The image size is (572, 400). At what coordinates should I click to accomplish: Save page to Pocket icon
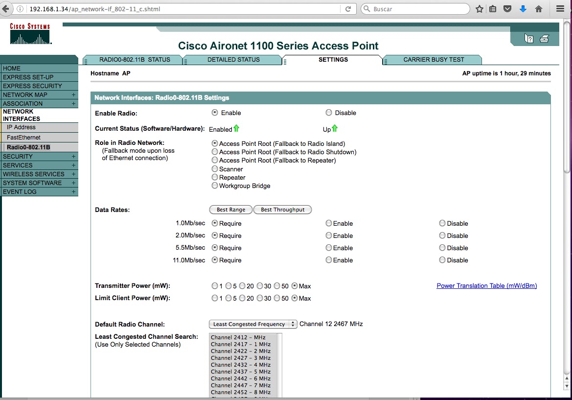pyautogui.click(x=507, y=8)
